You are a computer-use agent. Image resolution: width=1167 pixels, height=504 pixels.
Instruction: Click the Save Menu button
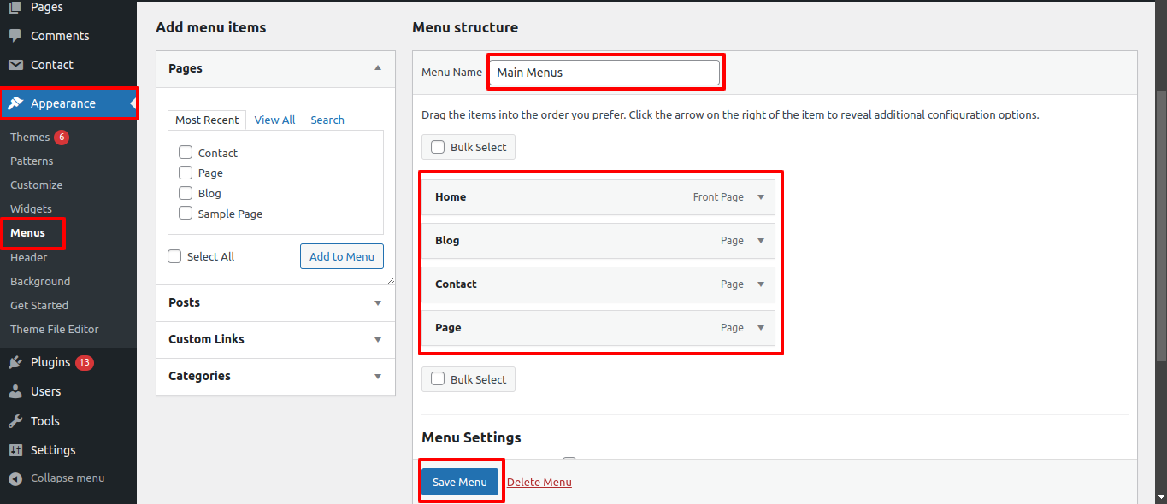coord(460,483)
